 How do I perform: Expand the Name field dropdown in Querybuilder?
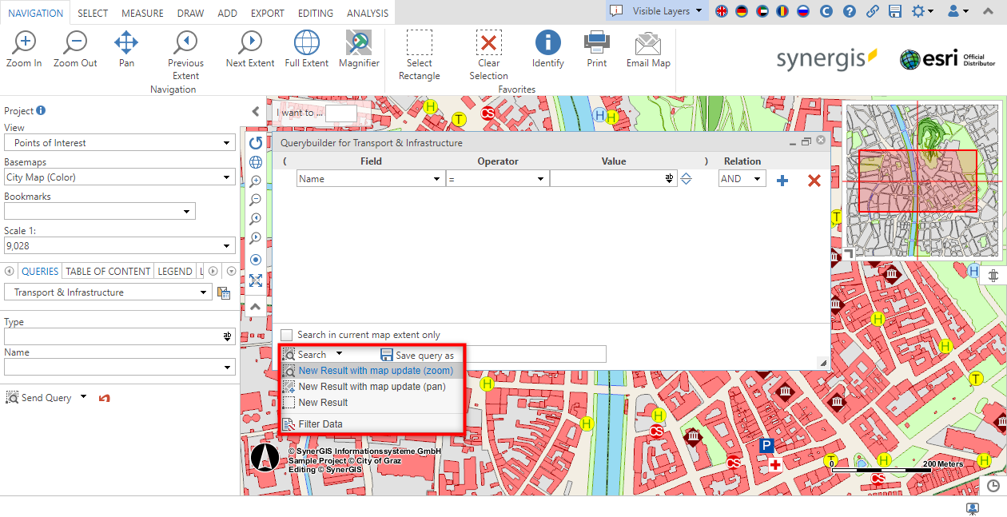pos(436,178)
